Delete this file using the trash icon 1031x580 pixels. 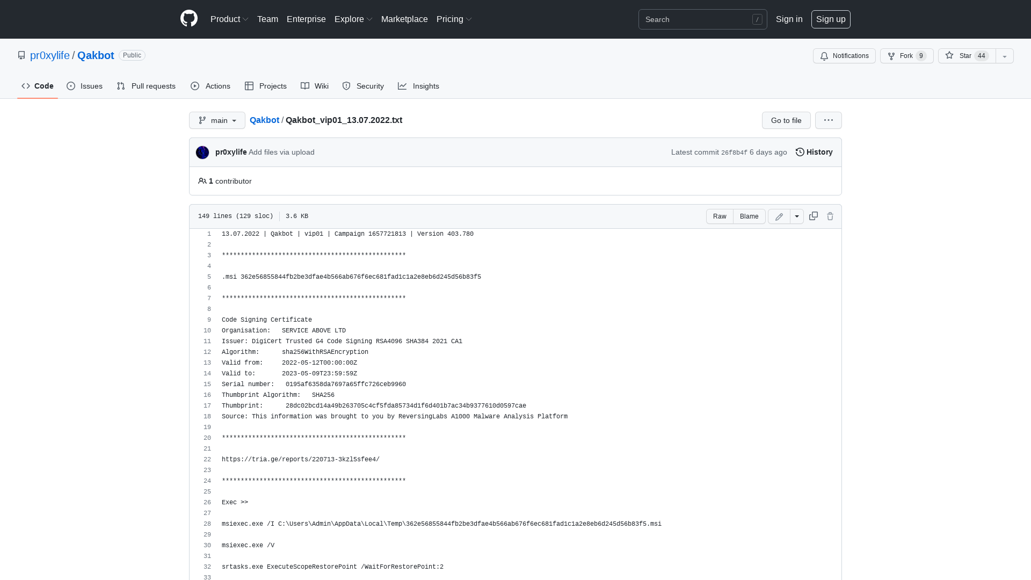(x=830, y=216)
